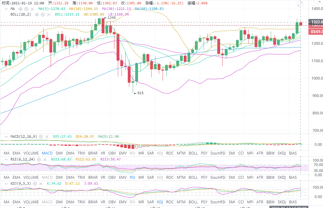The height and width of the screenshot is (208, 323).
Task: Select SMI tab under the KDJ panel
Action: pyautogui.click(x=232, y=202)
